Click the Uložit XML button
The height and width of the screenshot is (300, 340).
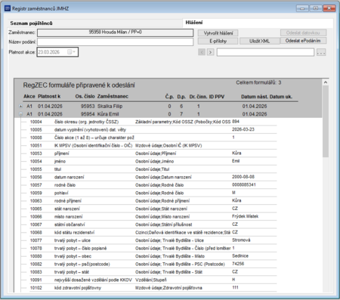point(259,41)
